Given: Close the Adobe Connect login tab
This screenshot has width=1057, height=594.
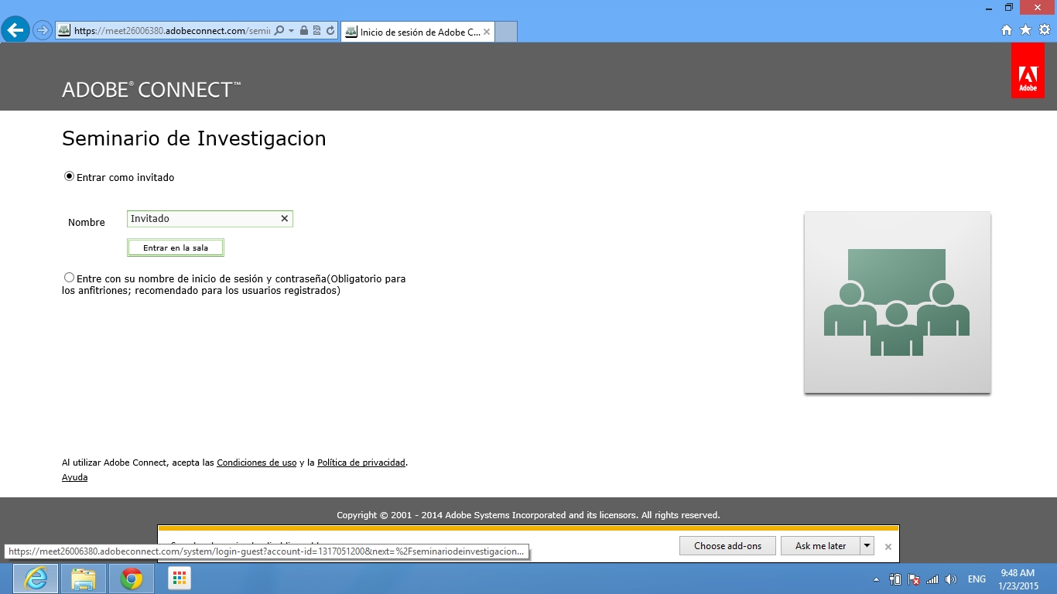Looking at the screenshot, I should pyautogui.click(x=486, y=32).
